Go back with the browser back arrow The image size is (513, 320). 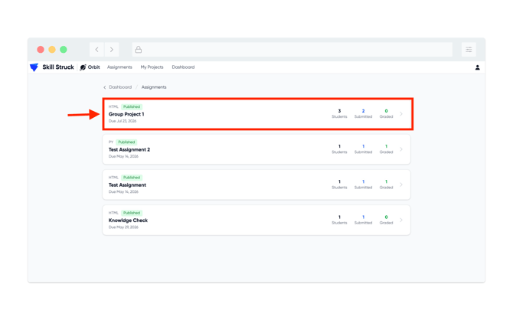pyautogui.click(x=96, y=50)
